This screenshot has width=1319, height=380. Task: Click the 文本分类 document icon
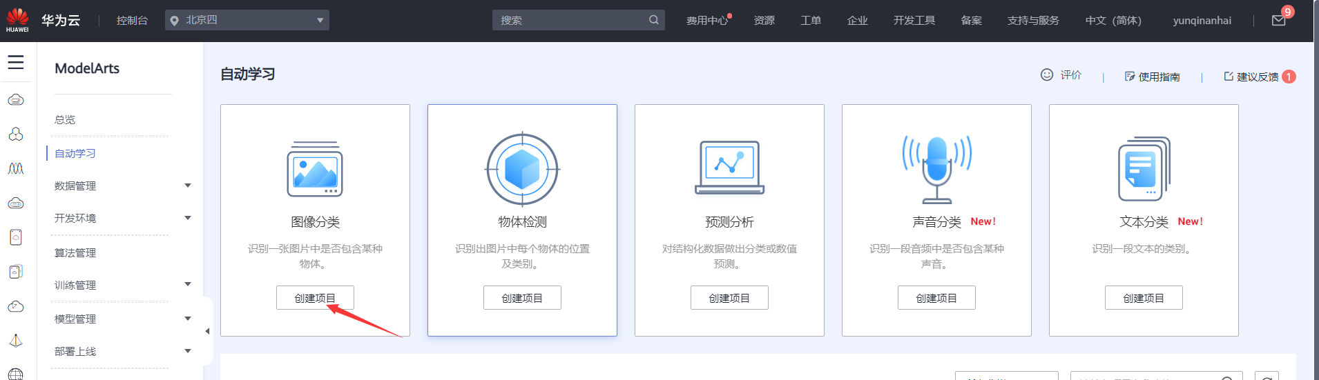(x=1144, y=169)
